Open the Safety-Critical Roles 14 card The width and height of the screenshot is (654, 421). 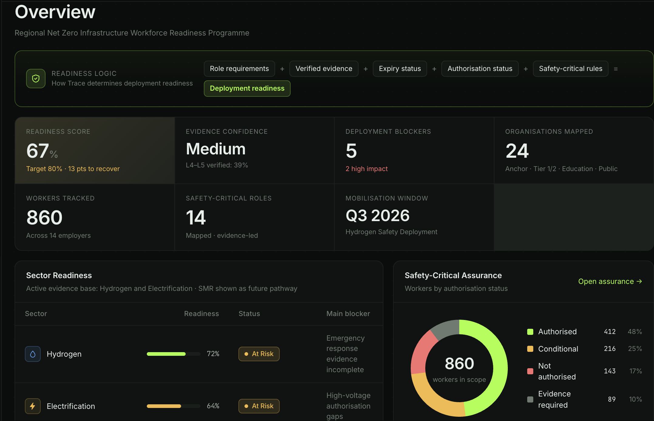[x=255, y=217]
